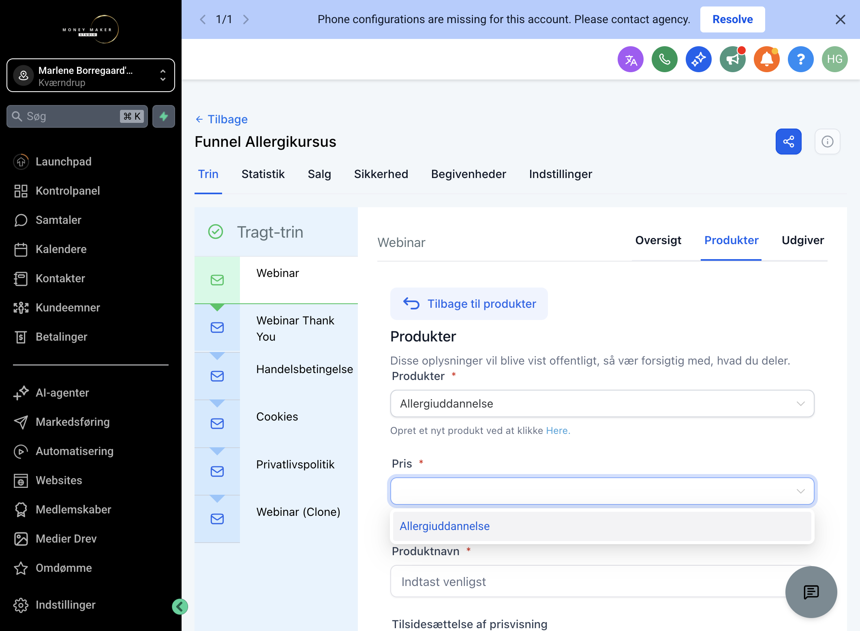Screen dimensions: 860x631
Task: Select Allergiuddannelse option in Pris list
Action: (602, 526)
